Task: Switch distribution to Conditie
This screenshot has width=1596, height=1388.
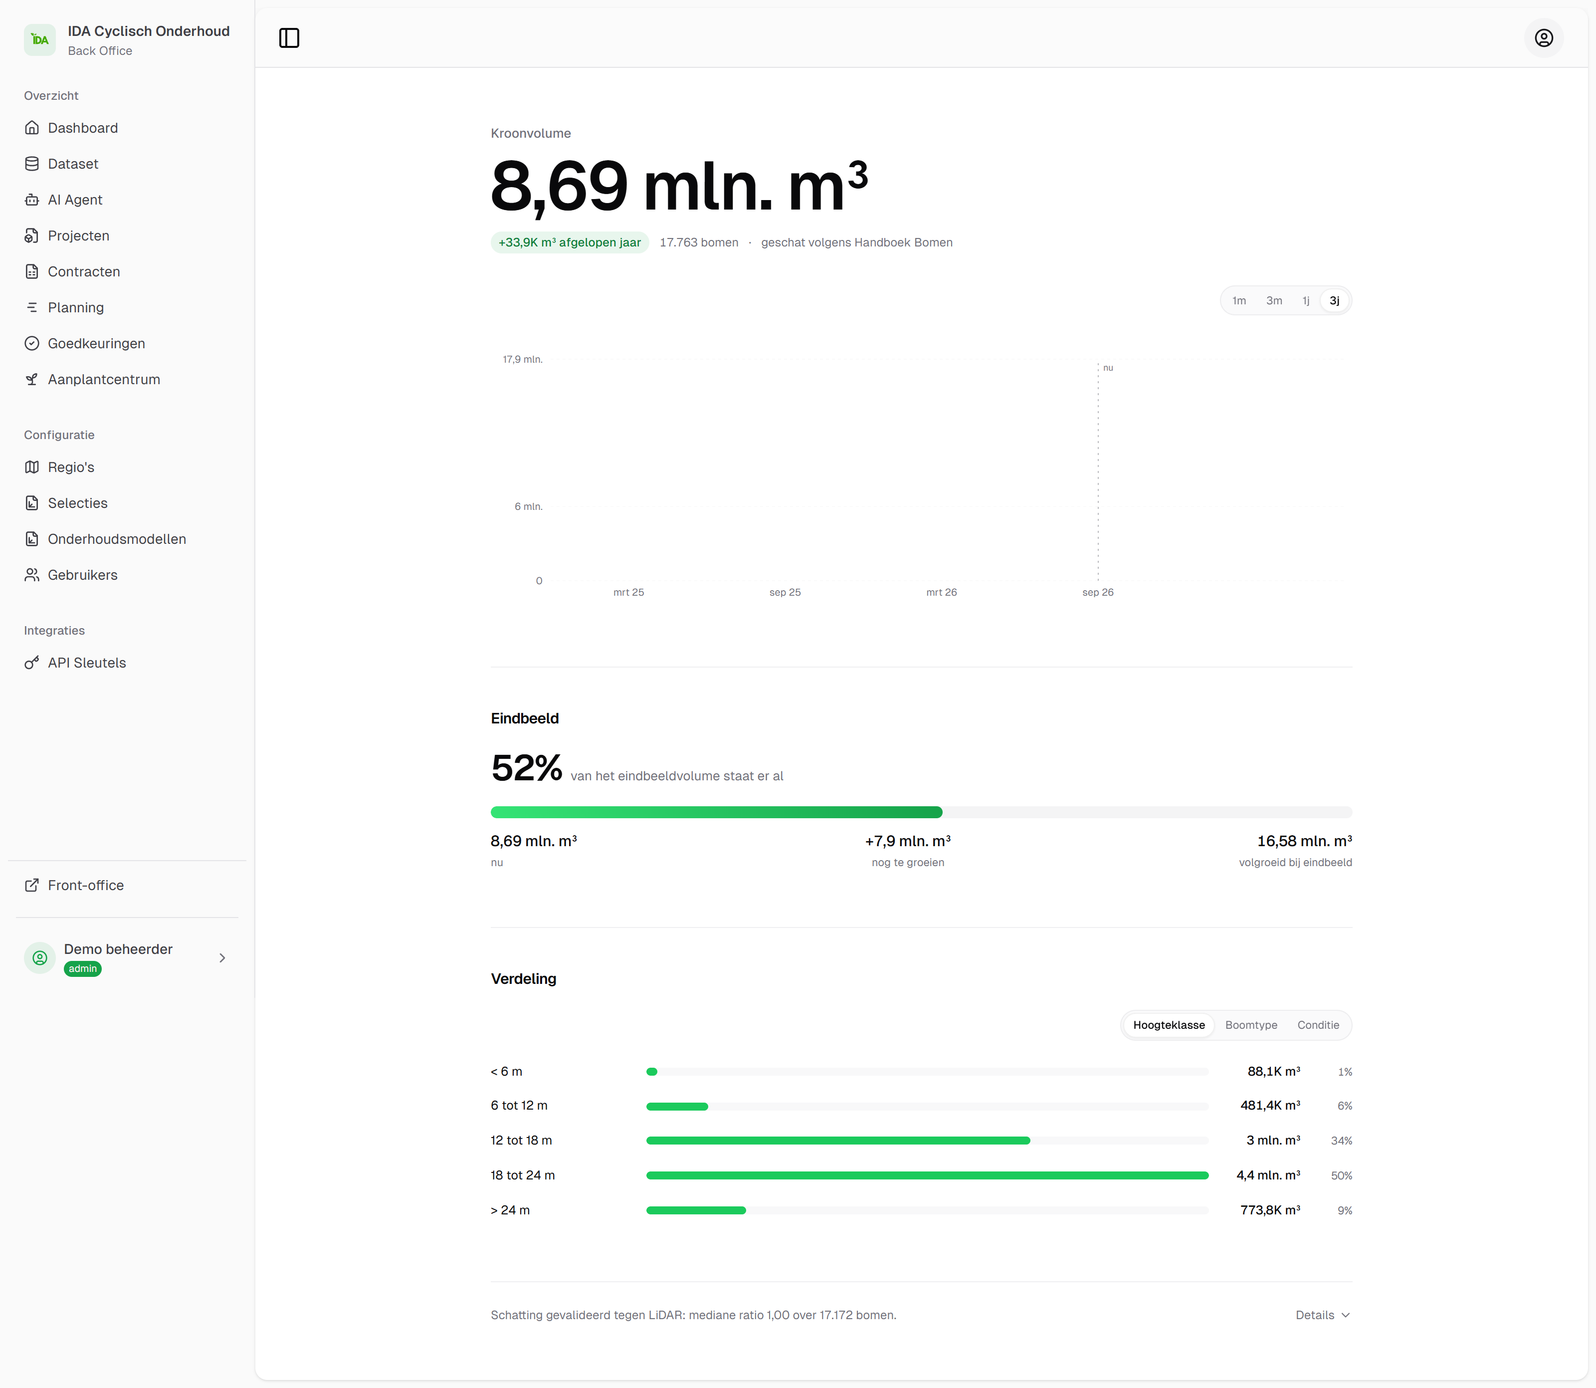Action: pyautogui.click(x=1318, y=1025)
